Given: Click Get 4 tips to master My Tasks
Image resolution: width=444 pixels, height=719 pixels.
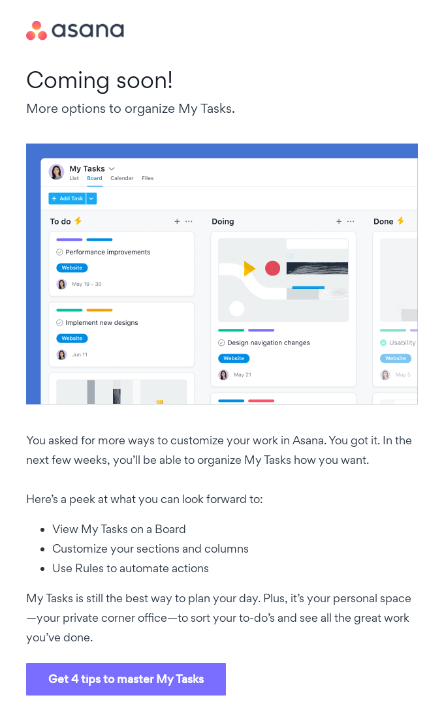Looking at the screenshot, I should tap(126, 679).
